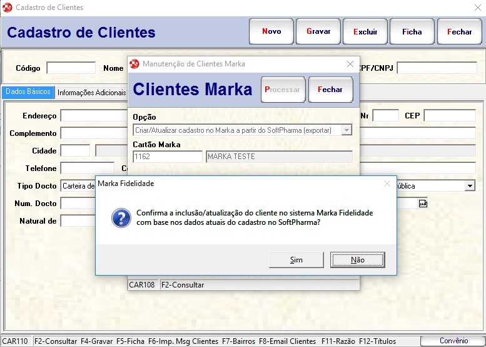Click the Novo button in Cadastro de Clientes

[271, 31]
